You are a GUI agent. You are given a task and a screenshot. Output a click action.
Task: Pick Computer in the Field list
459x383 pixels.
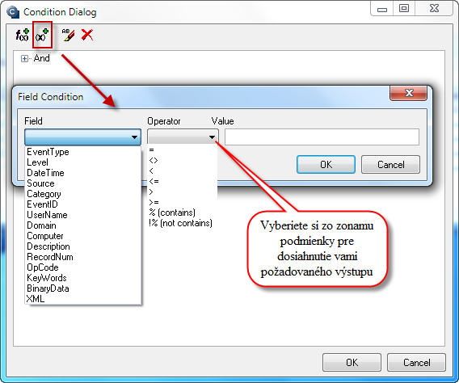point(83,236)
